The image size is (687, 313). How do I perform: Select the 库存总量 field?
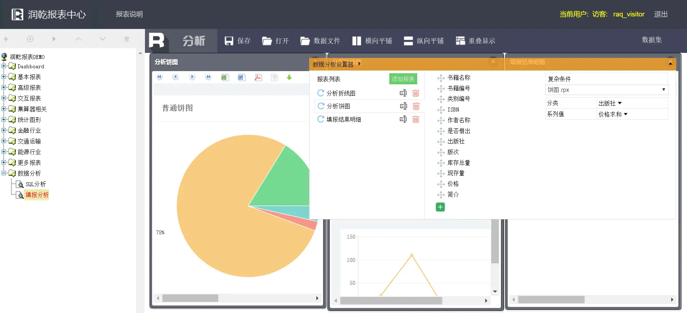[x=459, y=163]
